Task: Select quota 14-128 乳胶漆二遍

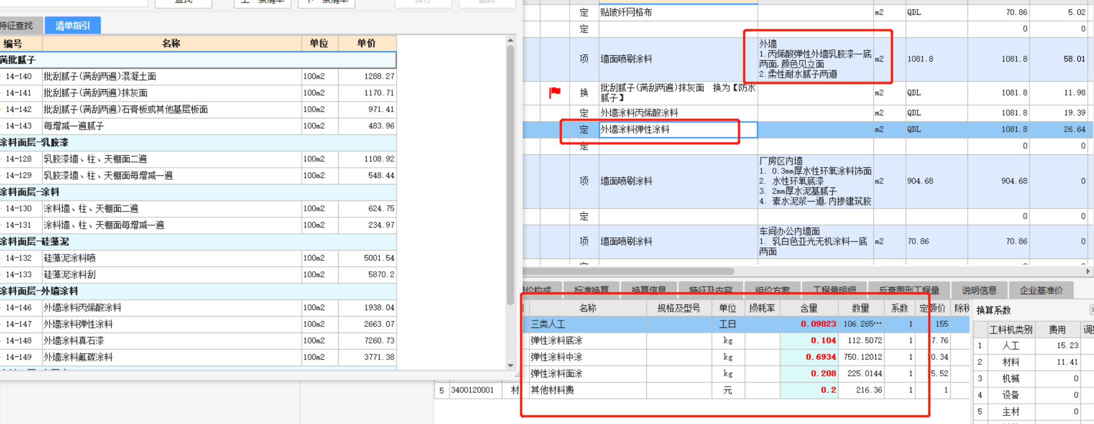Action: click(198, 159)
